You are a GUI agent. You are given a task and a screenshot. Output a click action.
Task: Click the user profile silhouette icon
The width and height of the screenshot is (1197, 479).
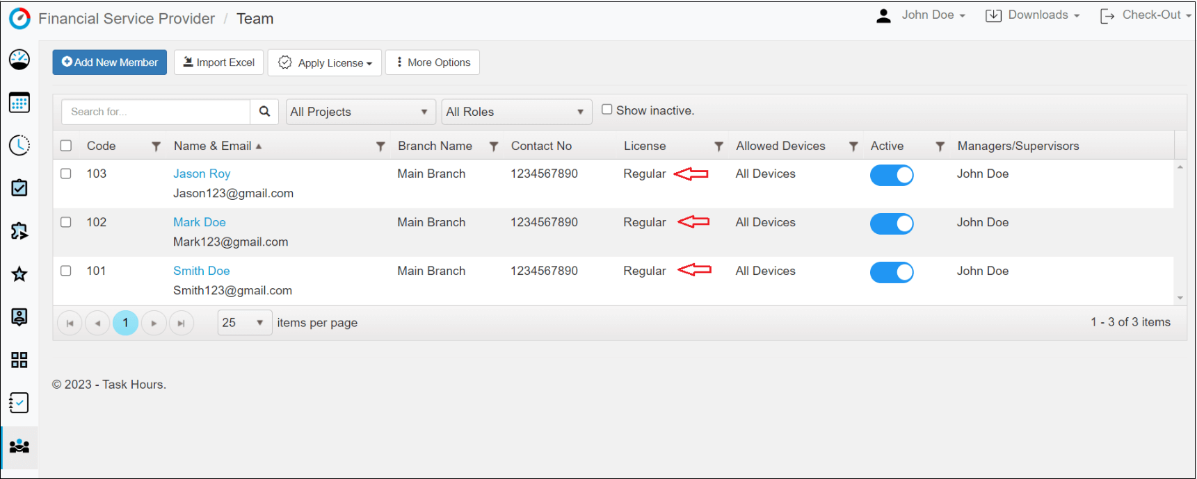coord(883,16)
